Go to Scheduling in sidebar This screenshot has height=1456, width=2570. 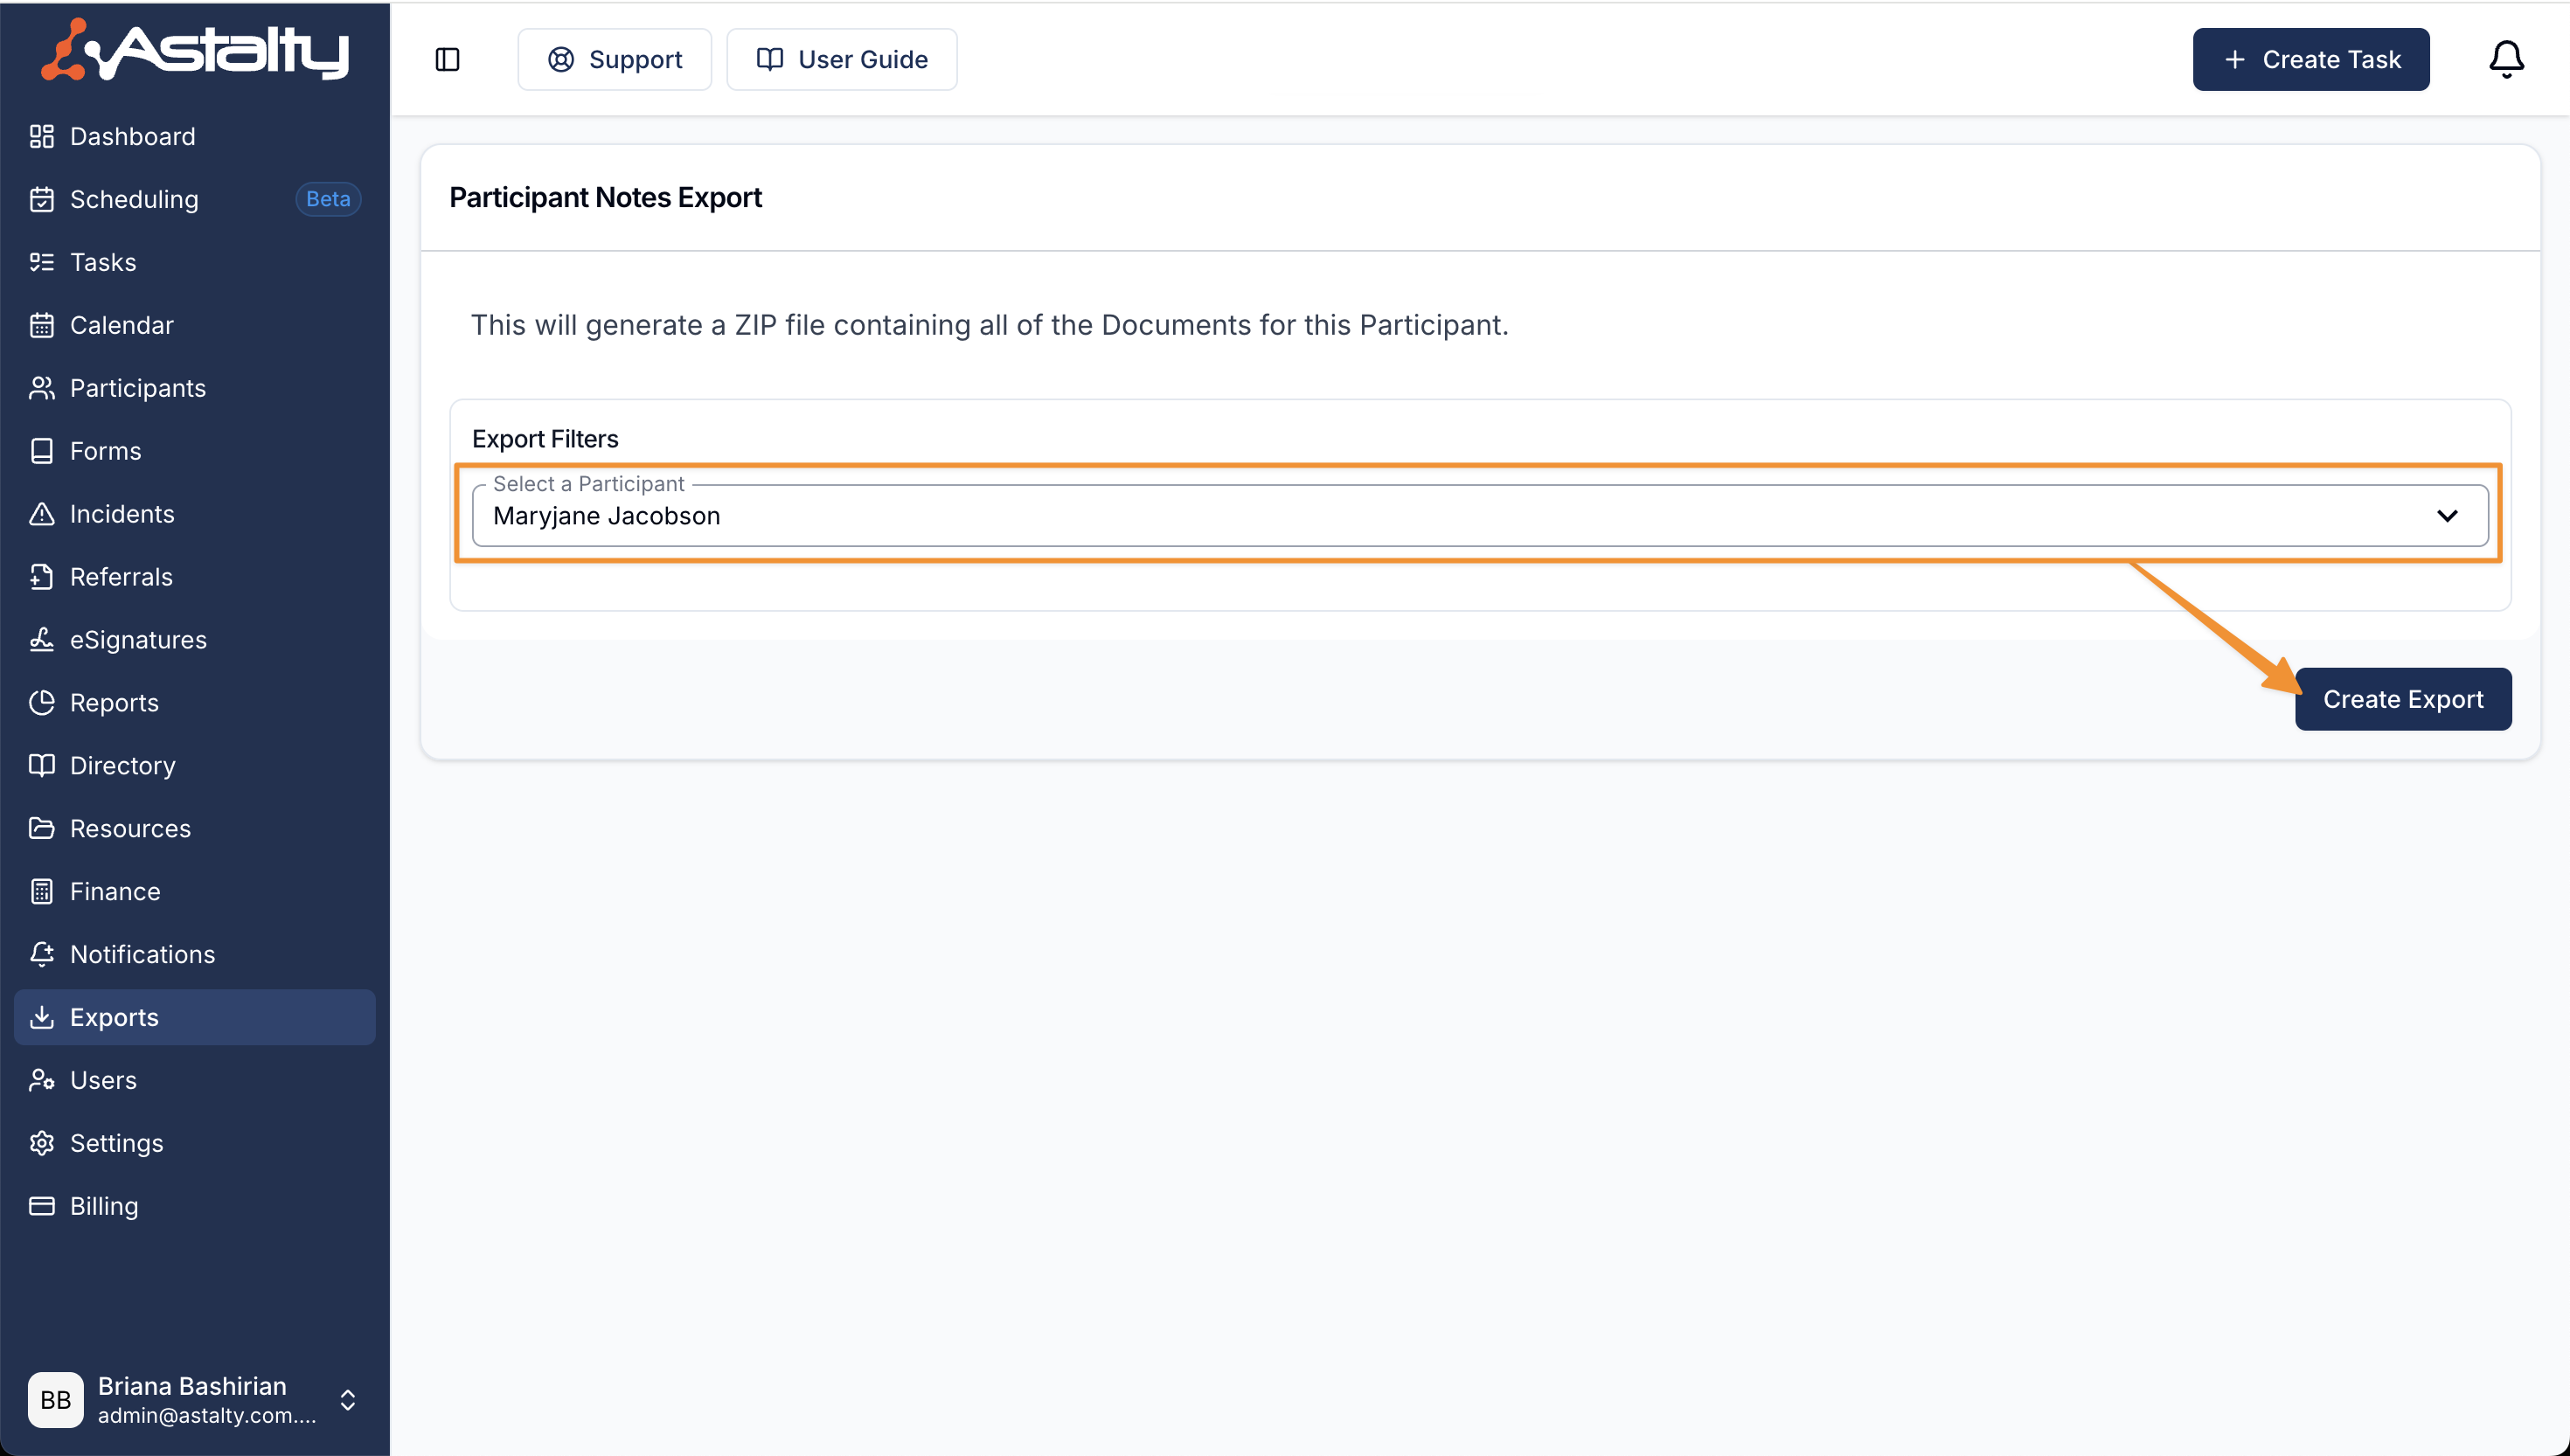[x=134, y=199]
